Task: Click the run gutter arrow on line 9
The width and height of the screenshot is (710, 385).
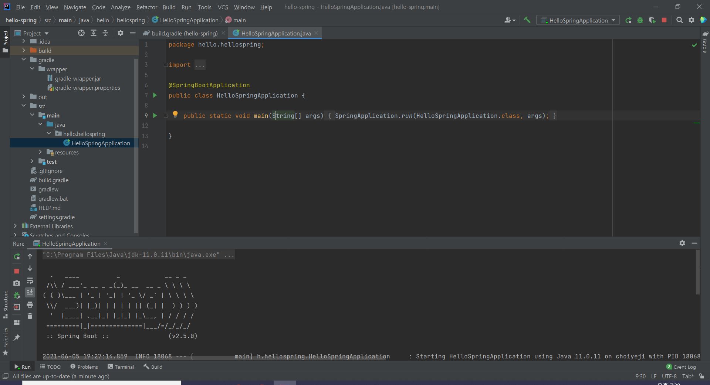Action: coord(155,116)
